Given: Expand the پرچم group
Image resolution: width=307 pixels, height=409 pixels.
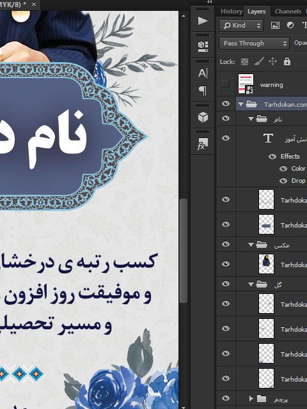Looking at the screenshot, I should 251,398.
